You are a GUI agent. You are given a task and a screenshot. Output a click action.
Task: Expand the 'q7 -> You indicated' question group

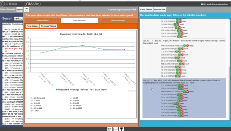(x=13, y=78)
